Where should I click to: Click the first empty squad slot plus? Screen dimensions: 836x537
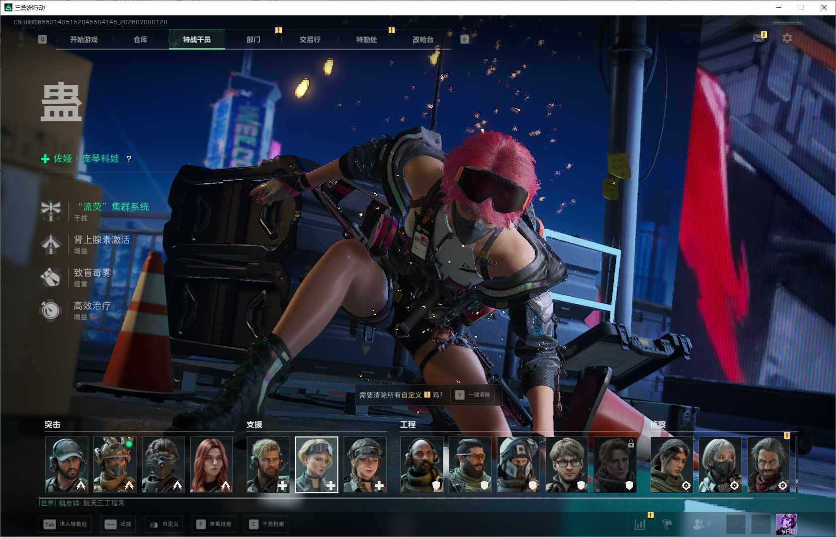(x=736, y=524)
